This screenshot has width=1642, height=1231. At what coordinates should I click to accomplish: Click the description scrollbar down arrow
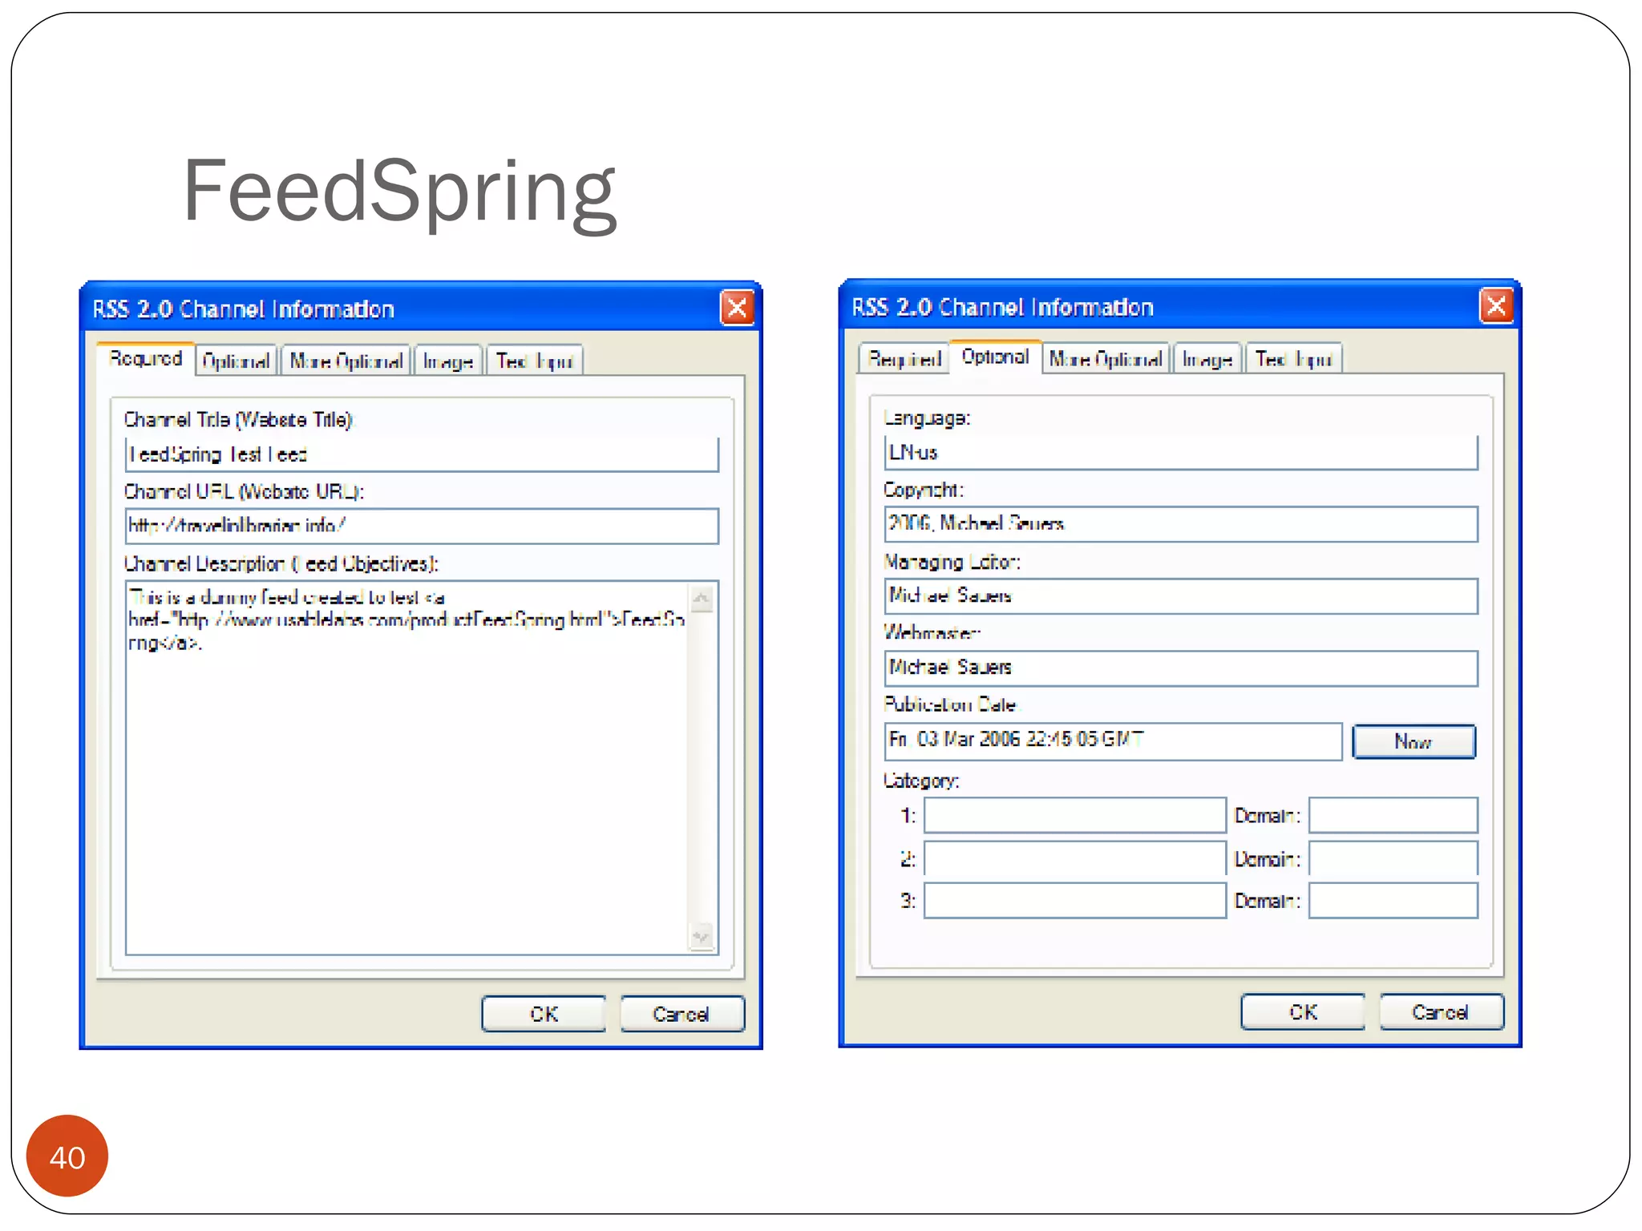click(702, 936)
